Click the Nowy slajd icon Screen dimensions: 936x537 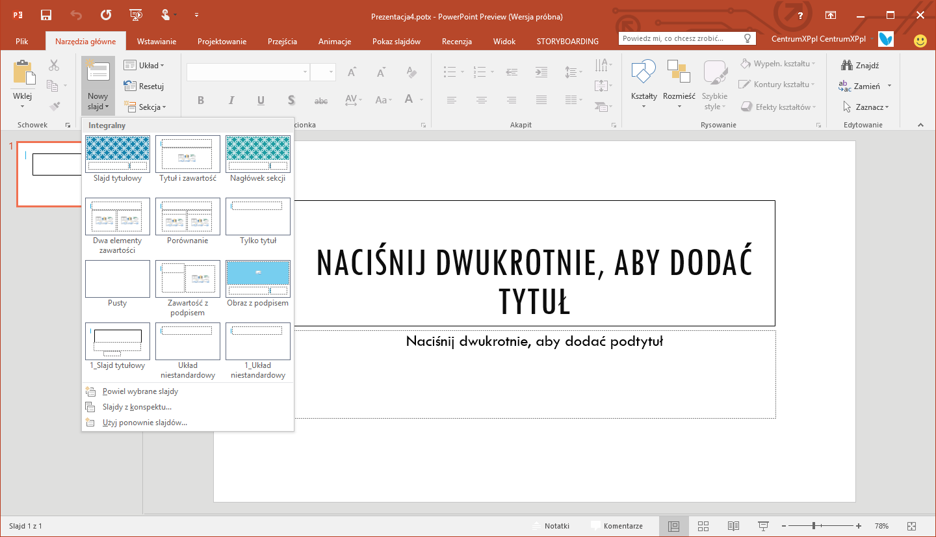pos(98,72)
